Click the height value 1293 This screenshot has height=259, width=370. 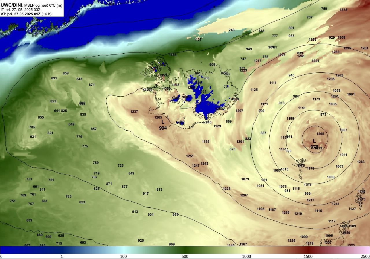click(312, 40)
